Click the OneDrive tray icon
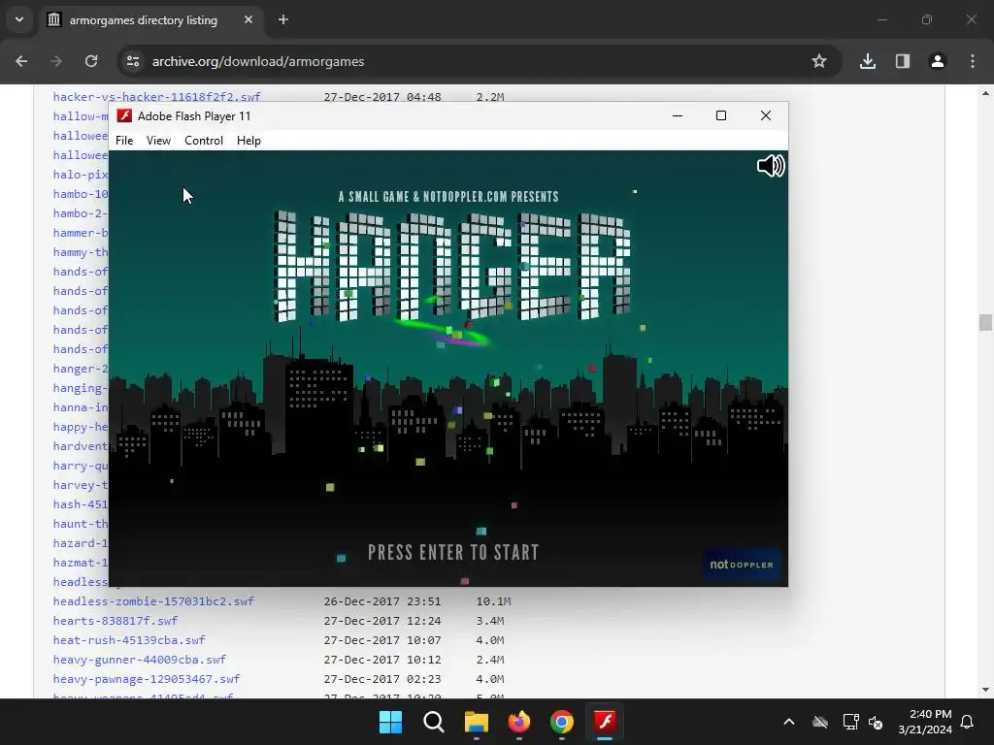 pos(820,722)
